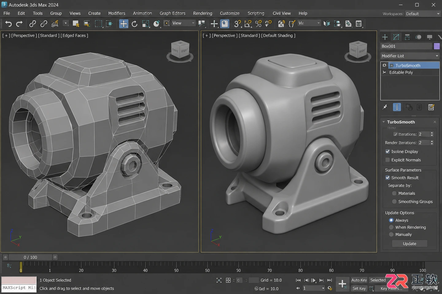Open the Motion command panel tab

[418, 37]
